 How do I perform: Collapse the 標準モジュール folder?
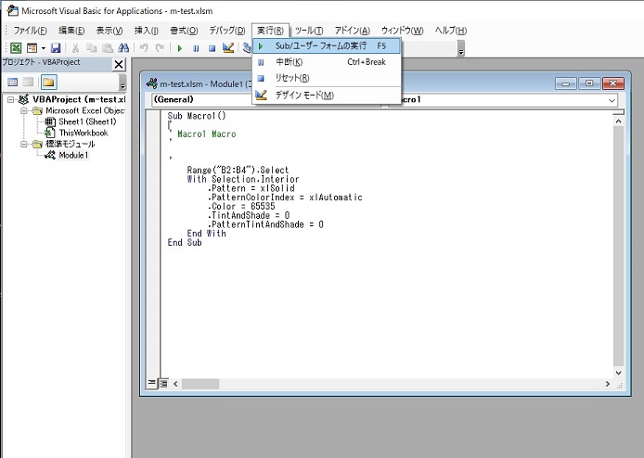click(x=24, y=144)
